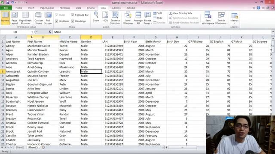The image size is (275, 154).
Task: Click the Name Box field
Action: (15, 32)
